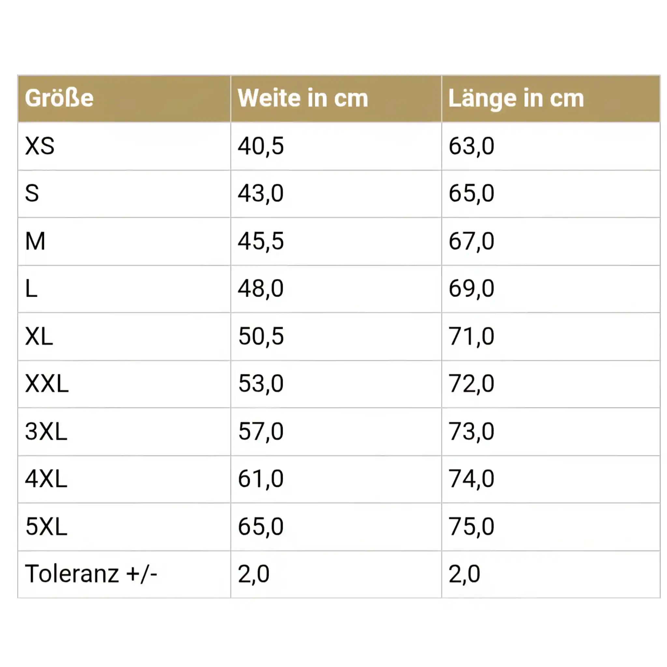This screenshot has width=667, height=667.
Task: Click the 40,5 width value
Action: coord(261,146)
